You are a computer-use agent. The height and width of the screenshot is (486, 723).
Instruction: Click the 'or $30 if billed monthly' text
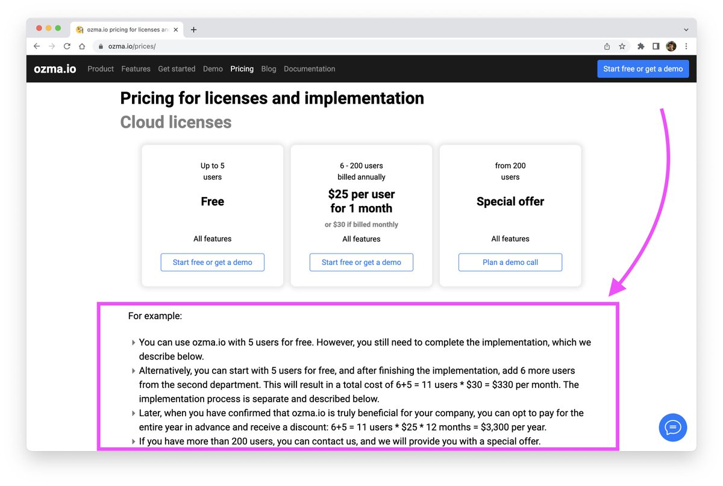point(361,225)
